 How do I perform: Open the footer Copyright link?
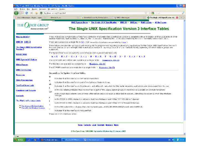tap(101, 125)
